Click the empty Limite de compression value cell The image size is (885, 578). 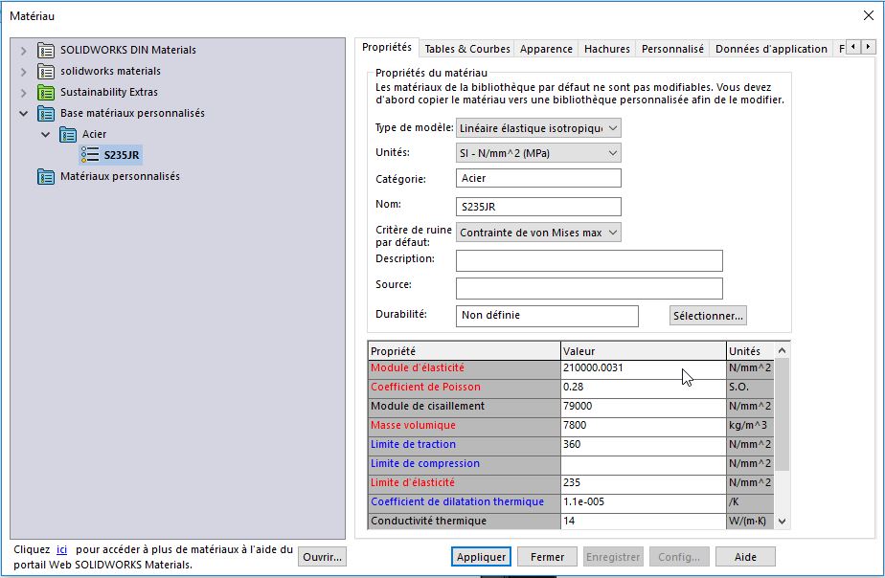click(644, 464)
